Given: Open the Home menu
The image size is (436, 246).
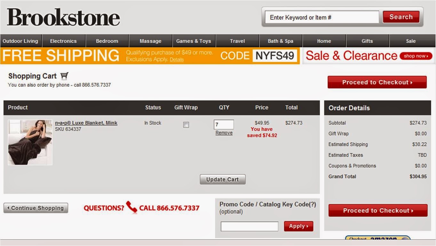Looking at the screenshot, I should (x=324, y=41).
